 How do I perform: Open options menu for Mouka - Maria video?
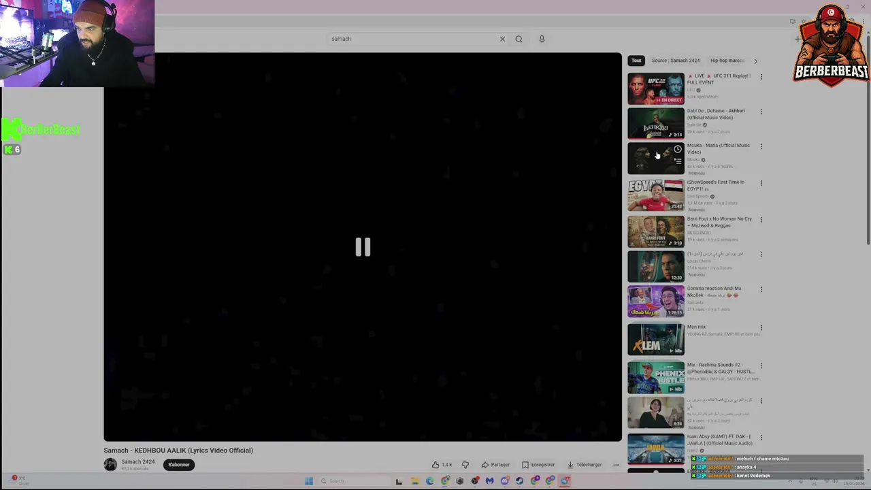pyautogui.click(x=761, y=146)
